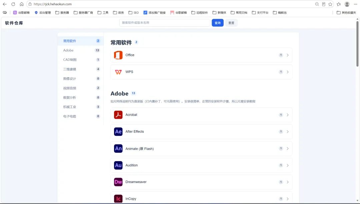
Task: Click the blue 查询 search button
Action: (x=217, y=23)
